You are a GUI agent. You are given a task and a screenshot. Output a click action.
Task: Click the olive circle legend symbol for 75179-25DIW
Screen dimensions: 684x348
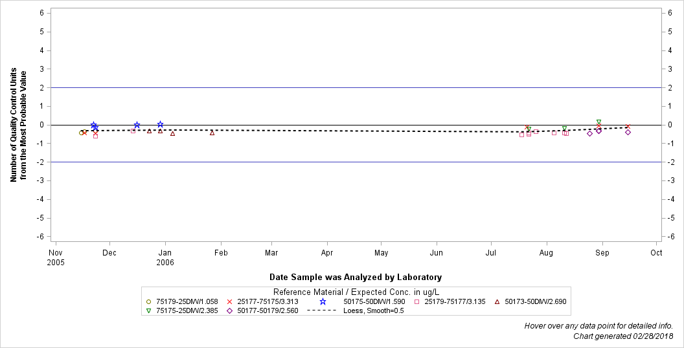coord(148,301)
